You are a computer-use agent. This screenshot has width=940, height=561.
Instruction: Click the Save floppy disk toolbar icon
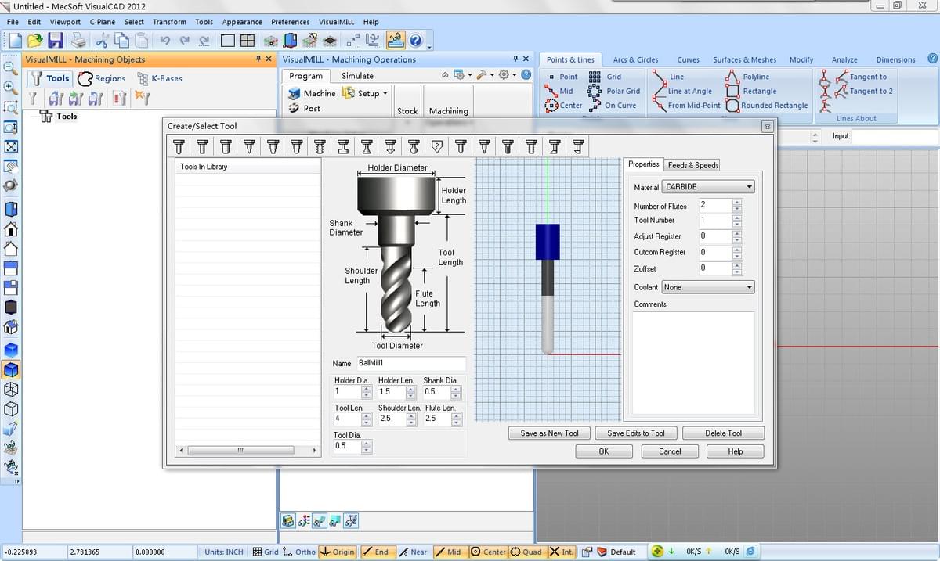(x=56, y=40)
